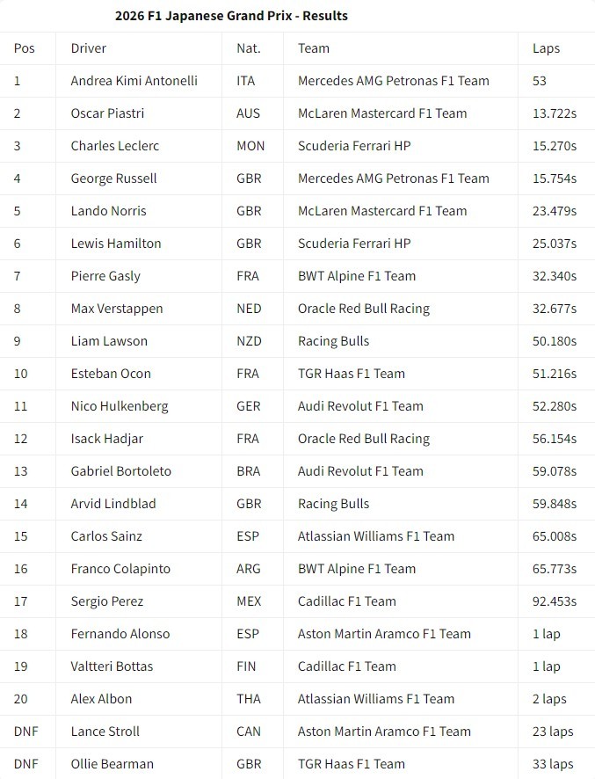
Task: Click TGR Haas F1 Team in Ocon's row
Action: pyautogui.click(x=352, y=374)
